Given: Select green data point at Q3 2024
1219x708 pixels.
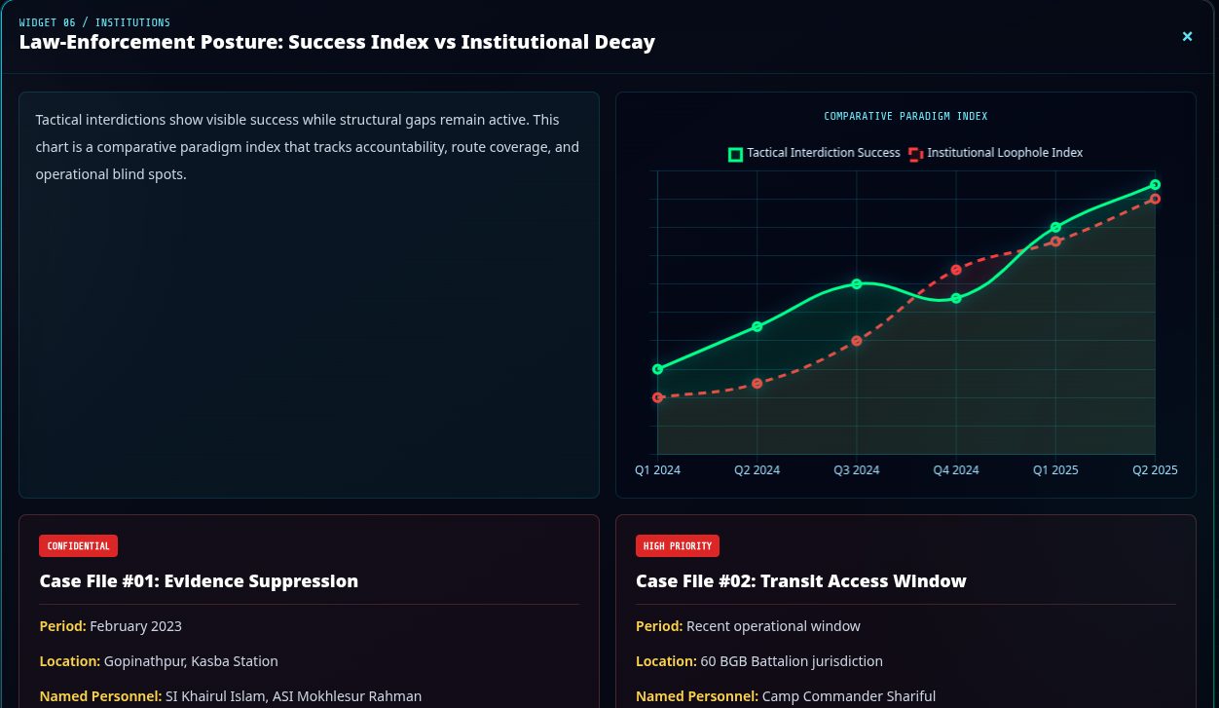Looking at the screenshot, I should tap(857, 283).
